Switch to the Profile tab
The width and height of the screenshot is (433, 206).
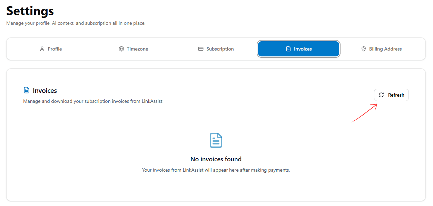point(51,49)
